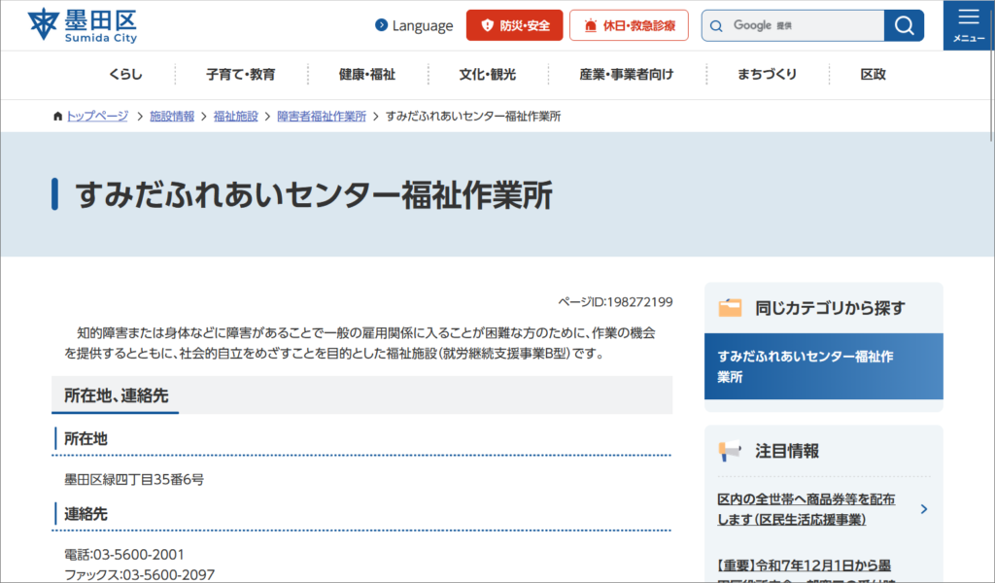
Task: Select 健康・福祉 in the navigation bar
Action: pyautogui.click(x=367, y=75)
